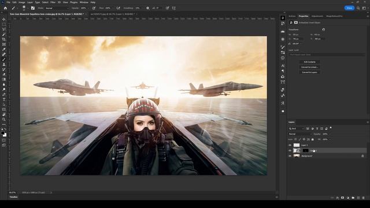Screen dimensions: 370x208
Task: Hide Layer 1 with eye icon
Action: (290, 150)
